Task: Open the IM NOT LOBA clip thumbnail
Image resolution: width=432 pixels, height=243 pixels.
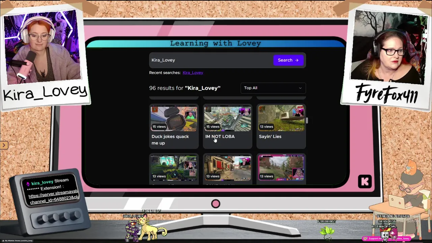Action: point(227,118)
